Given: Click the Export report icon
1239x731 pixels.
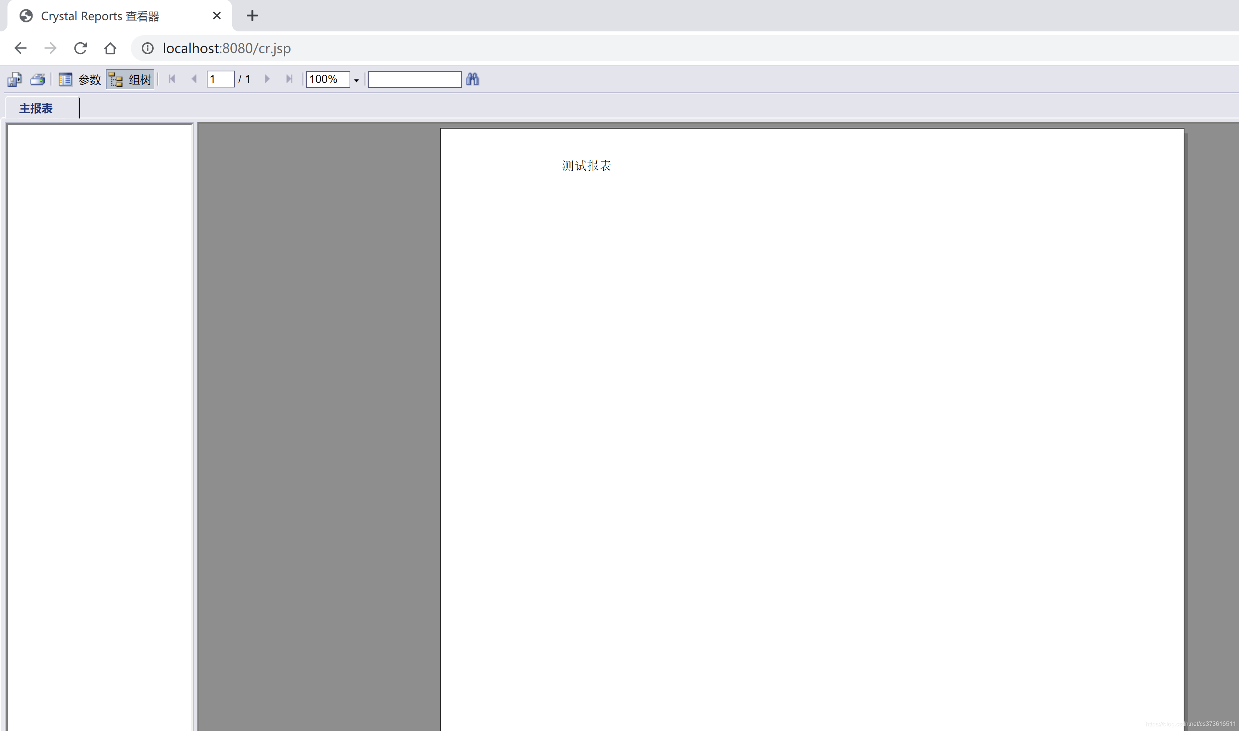Looking at the screenshot, I should 15,79.
